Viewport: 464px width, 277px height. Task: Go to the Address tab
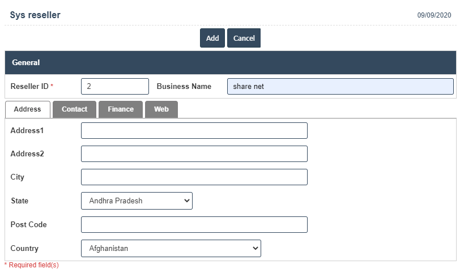pos(27,109)
